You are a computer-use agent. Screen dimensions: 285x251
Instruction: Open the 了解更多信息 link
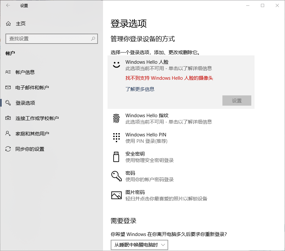(x=140, y=89)
